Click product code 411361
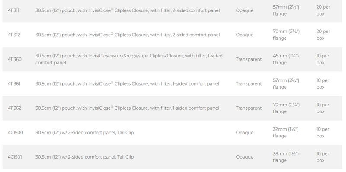This screenshot has height=172, width=346. point(14,84)
